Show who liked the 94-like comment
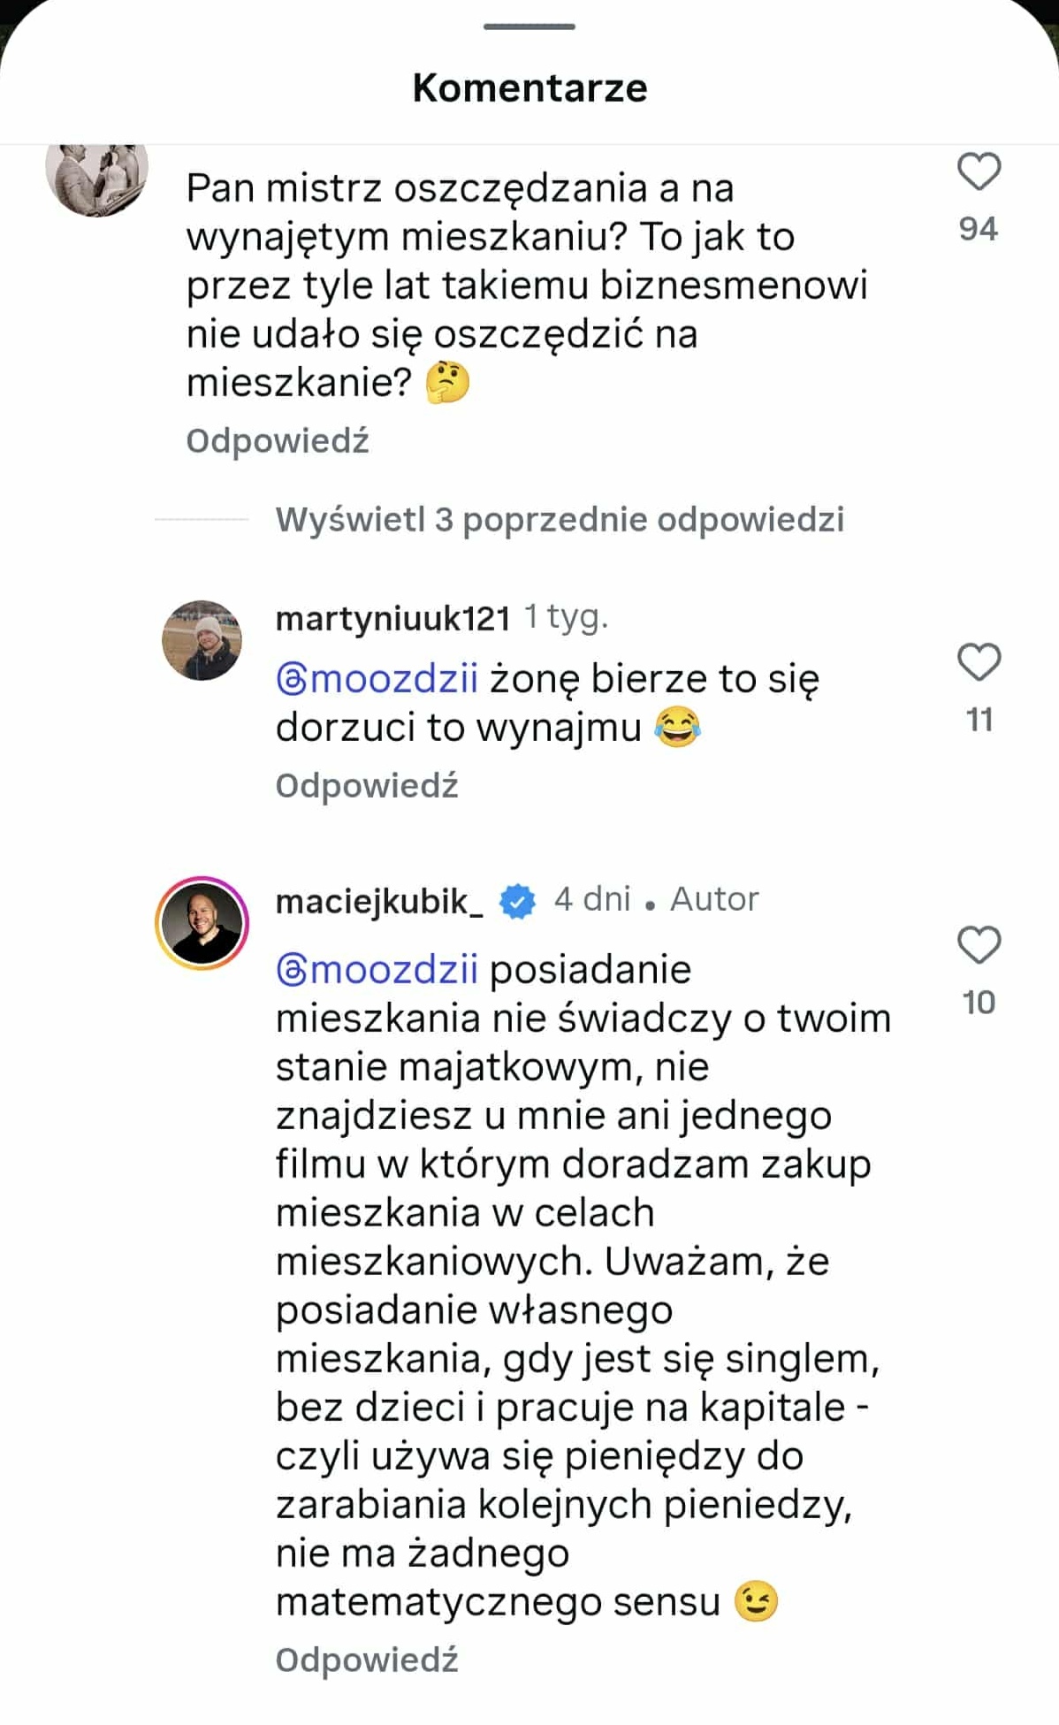 click(x=978, y=229)
